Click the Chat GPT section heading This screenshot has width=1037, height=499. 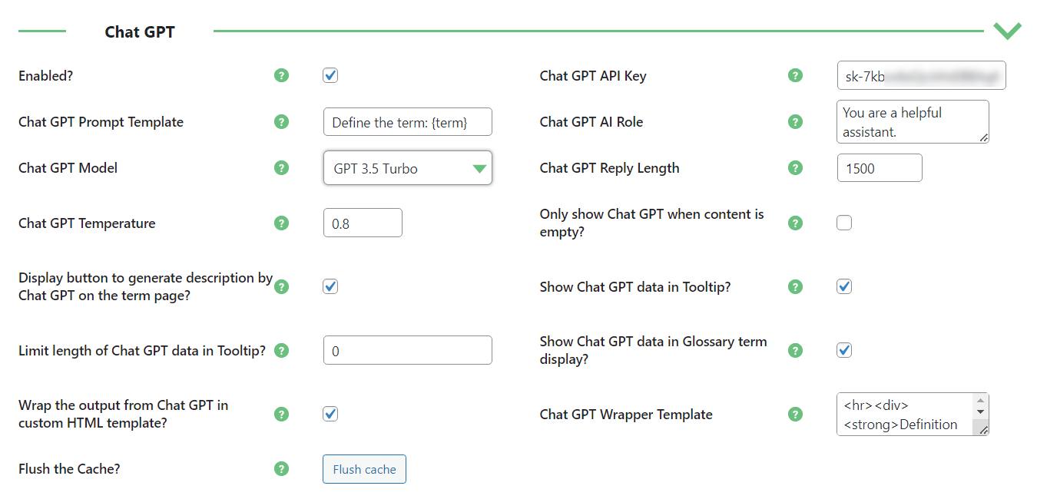pyautogui.click(x=140, y=31)
